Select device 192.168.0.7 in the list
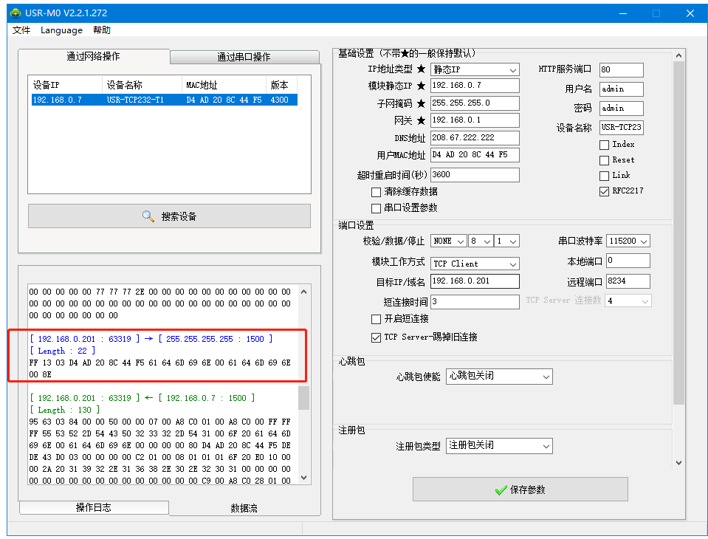The width and height of the screenshot is (708, 539). coord(164,100)
